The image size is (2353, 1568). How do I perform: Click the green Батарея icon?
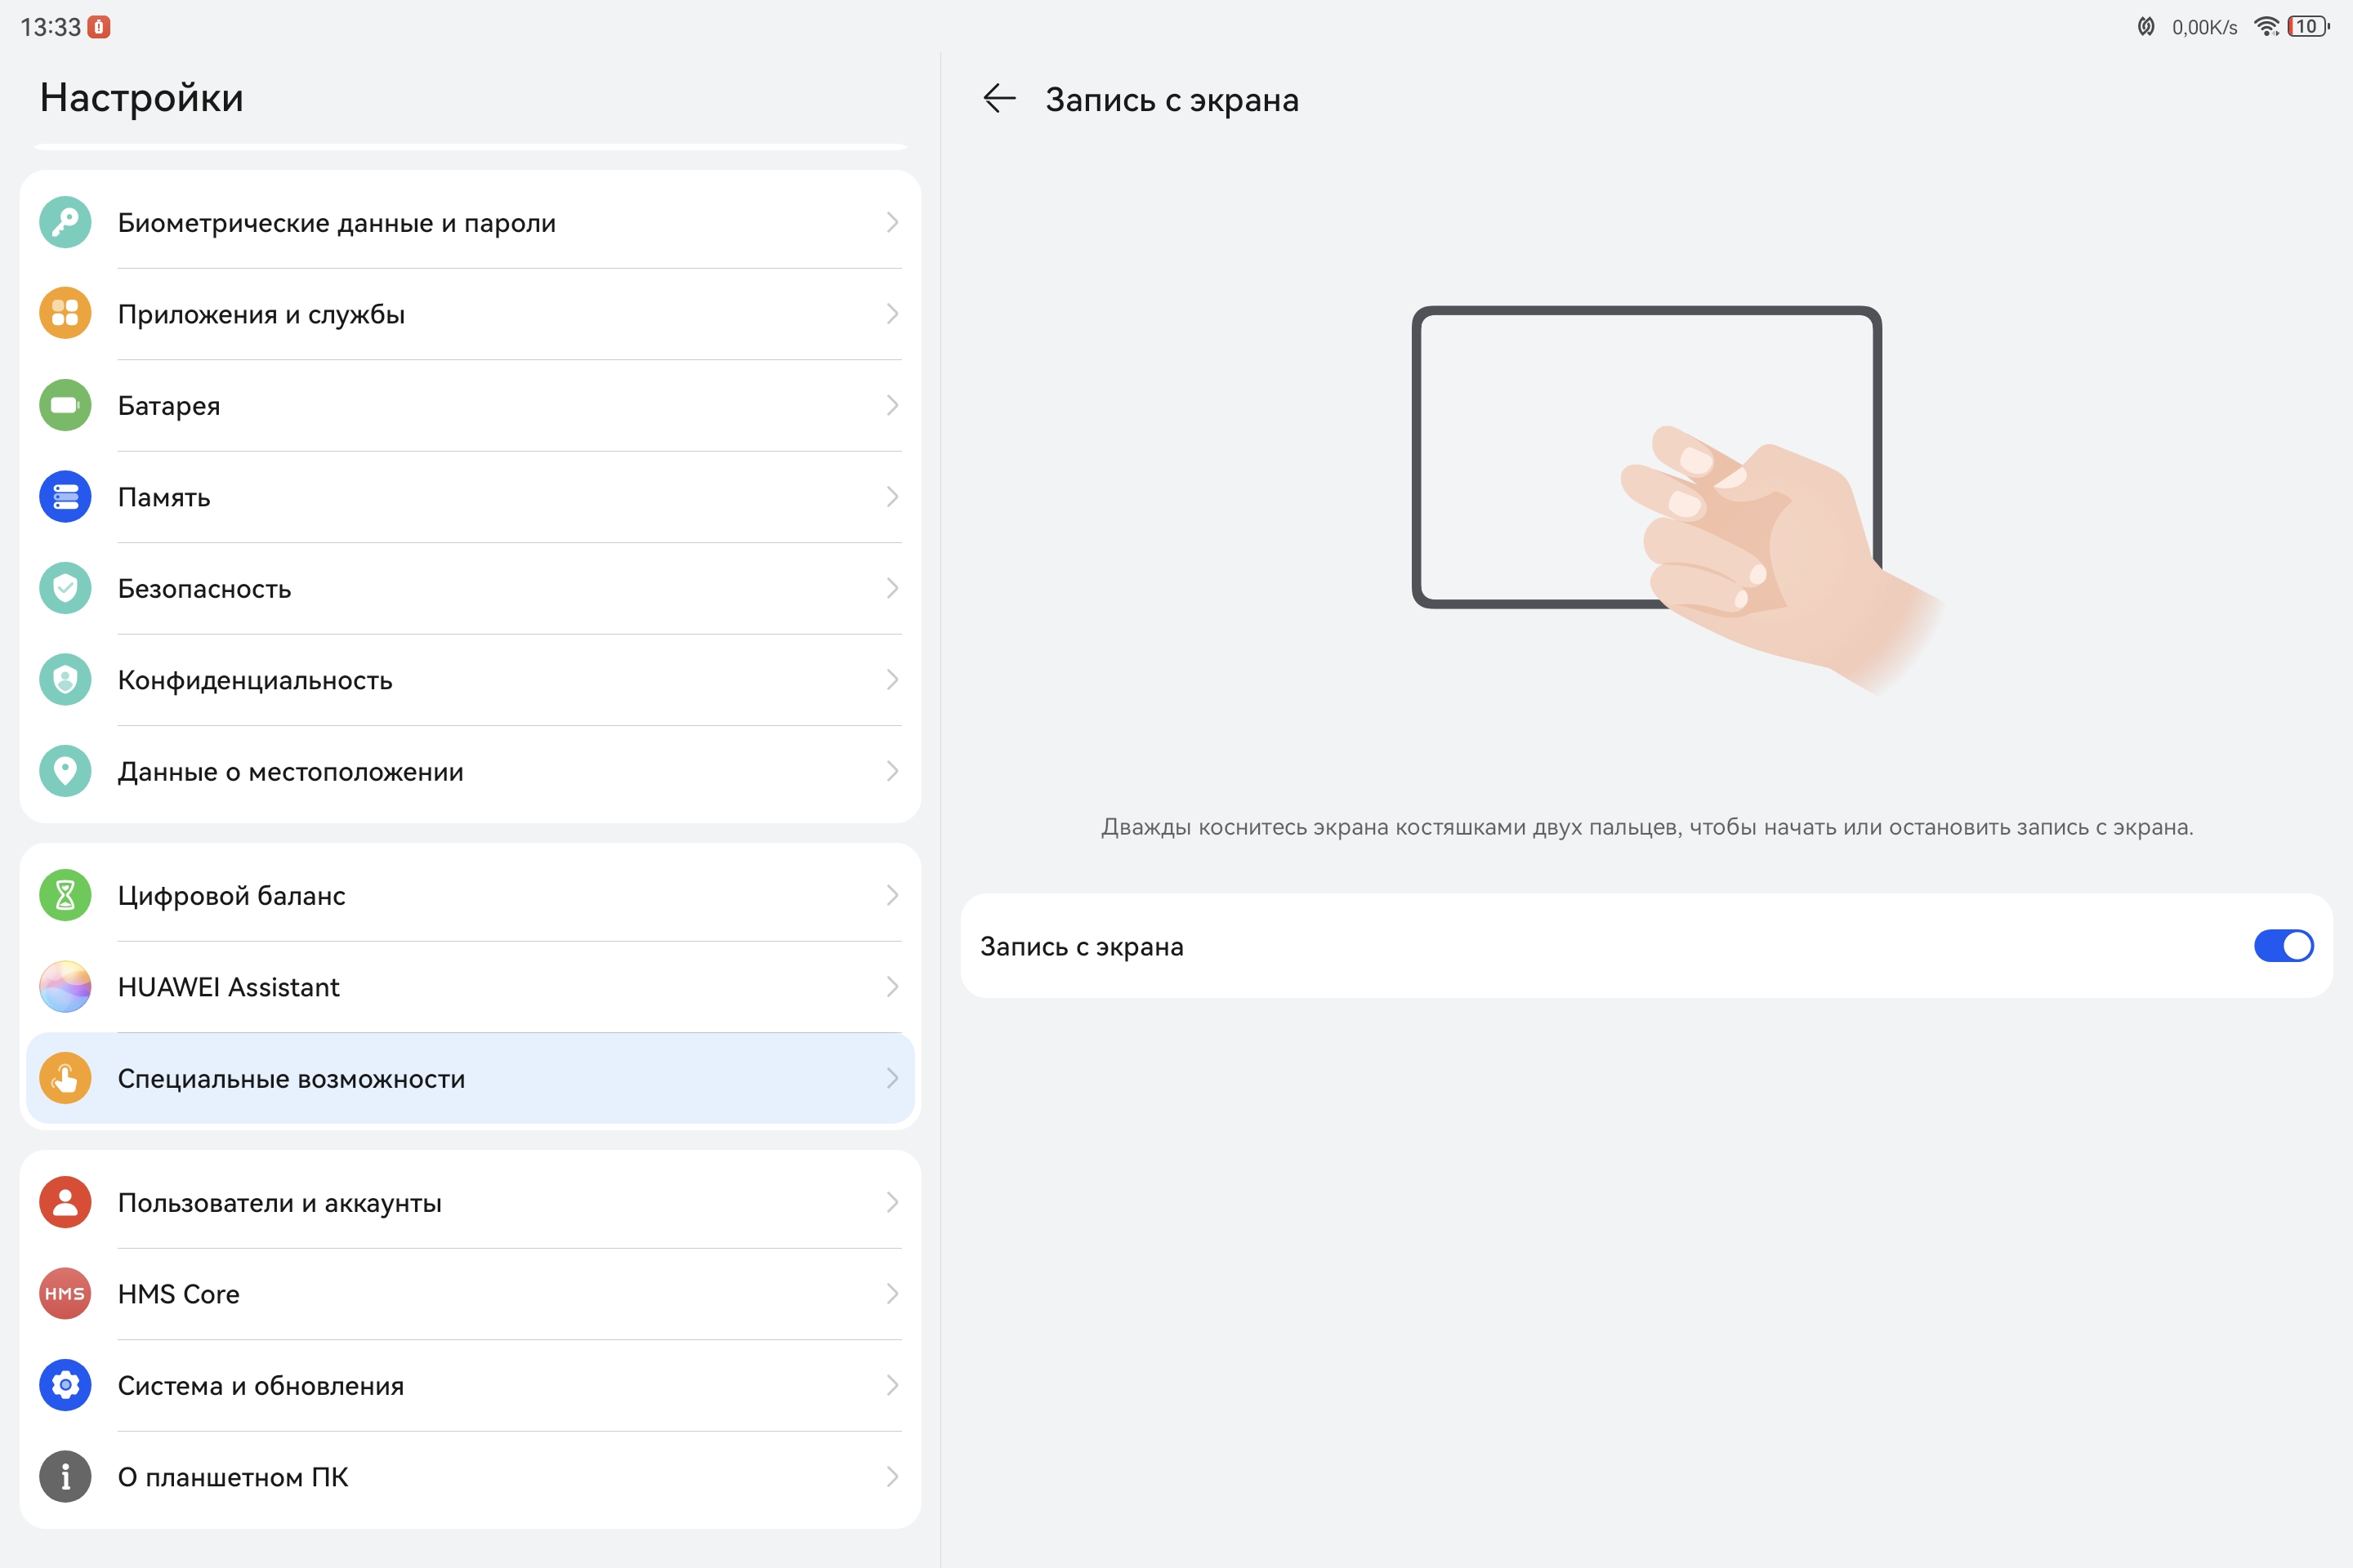coord(65,405)
